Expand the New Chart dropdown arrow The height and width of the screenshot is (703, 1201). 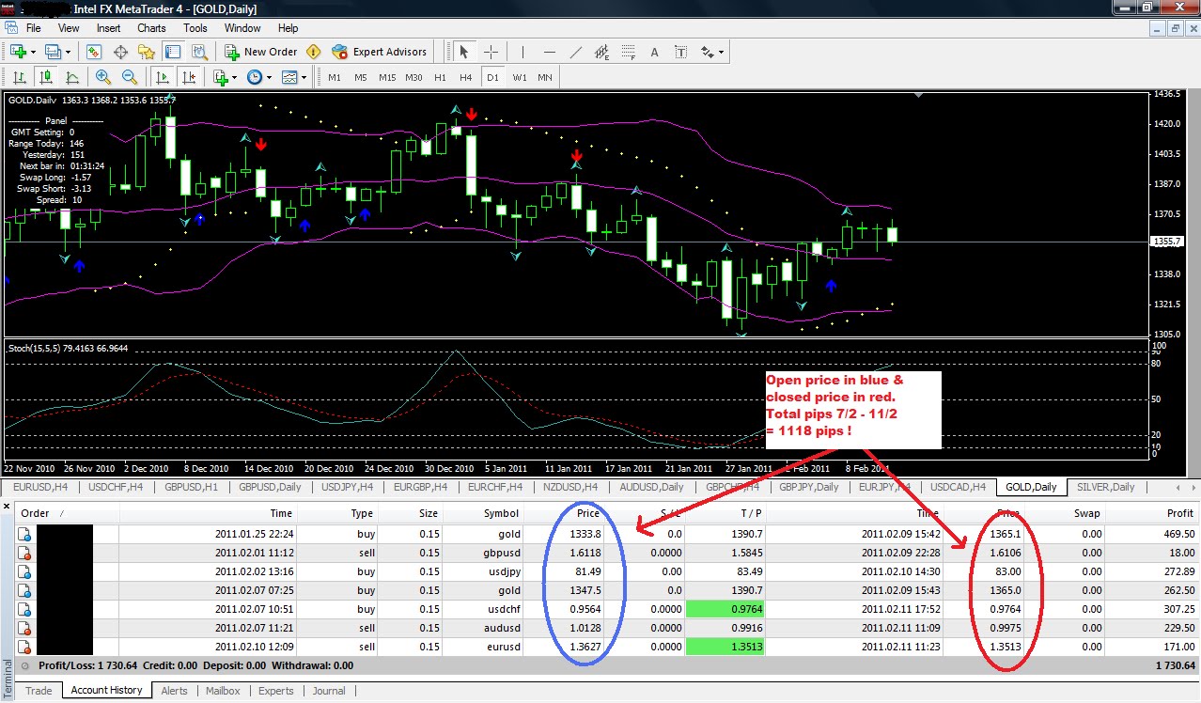pyautogui.click(x=33, y=52)
